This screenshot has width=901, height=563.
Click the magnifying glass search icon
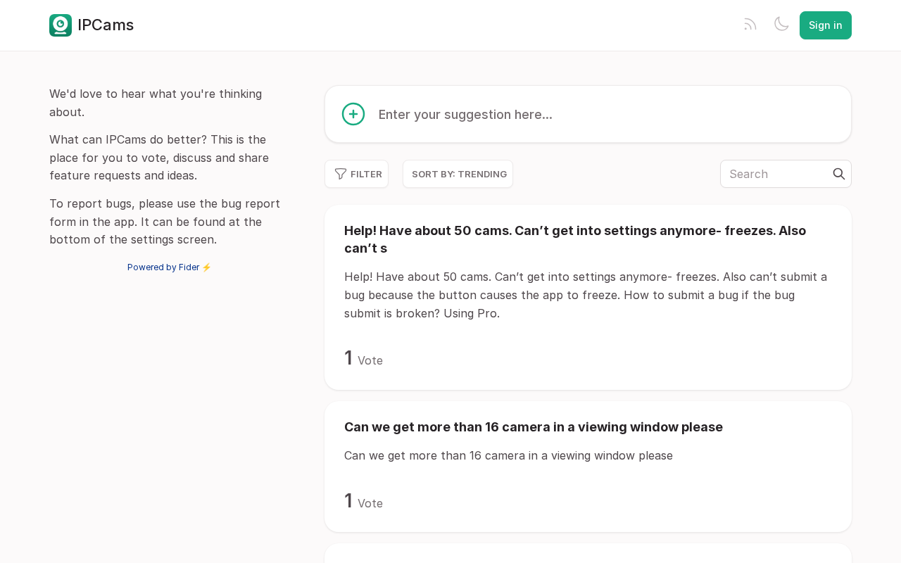[x=839, y=174]
